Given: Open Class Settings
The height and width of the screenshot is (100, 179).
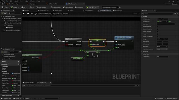Looking at the screenshot, I should pos(56,7).
